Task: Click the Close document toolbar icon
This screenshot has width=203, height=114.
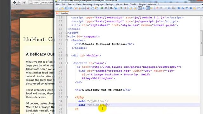Action: (75, 8)
